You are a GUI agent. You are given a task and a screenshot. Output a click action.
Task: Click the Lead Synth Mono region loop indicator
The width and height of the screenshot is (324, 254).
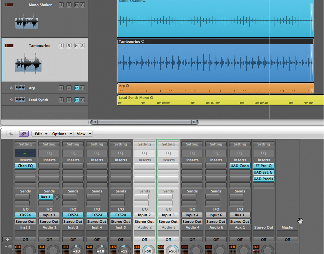tap(151, 98)
